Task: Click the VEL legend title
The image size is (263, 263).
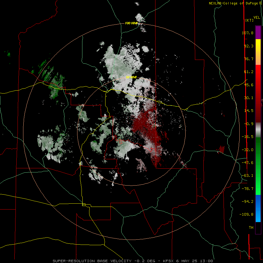Action: click(257, 18)
